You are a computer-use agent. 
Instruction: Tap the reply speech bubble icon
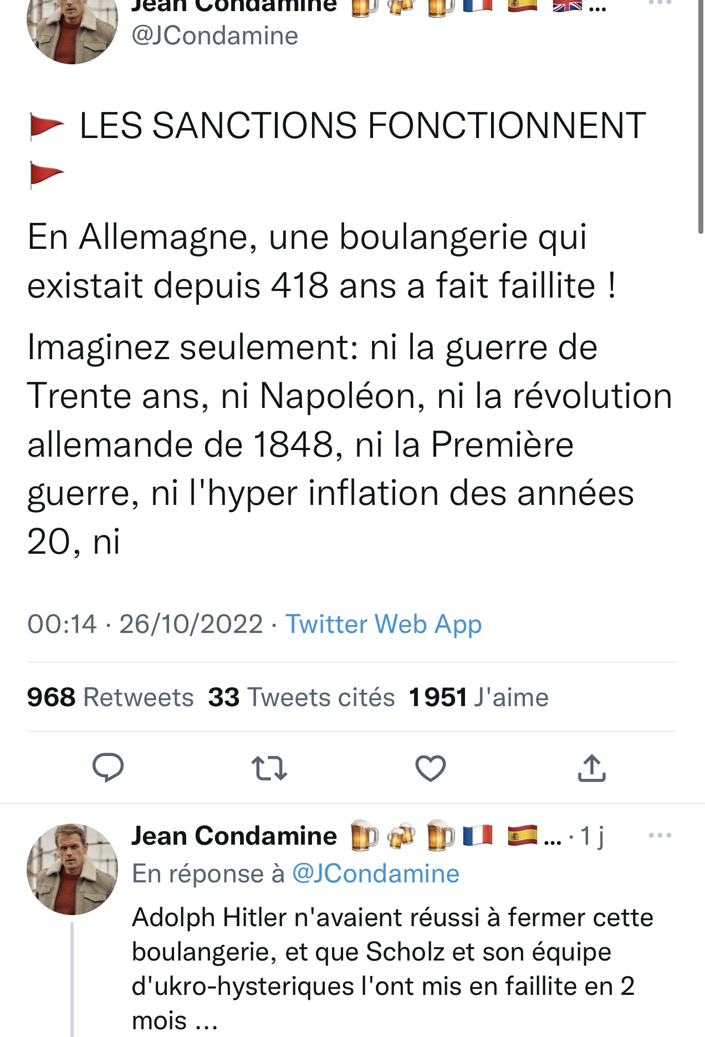pos(108,768)
